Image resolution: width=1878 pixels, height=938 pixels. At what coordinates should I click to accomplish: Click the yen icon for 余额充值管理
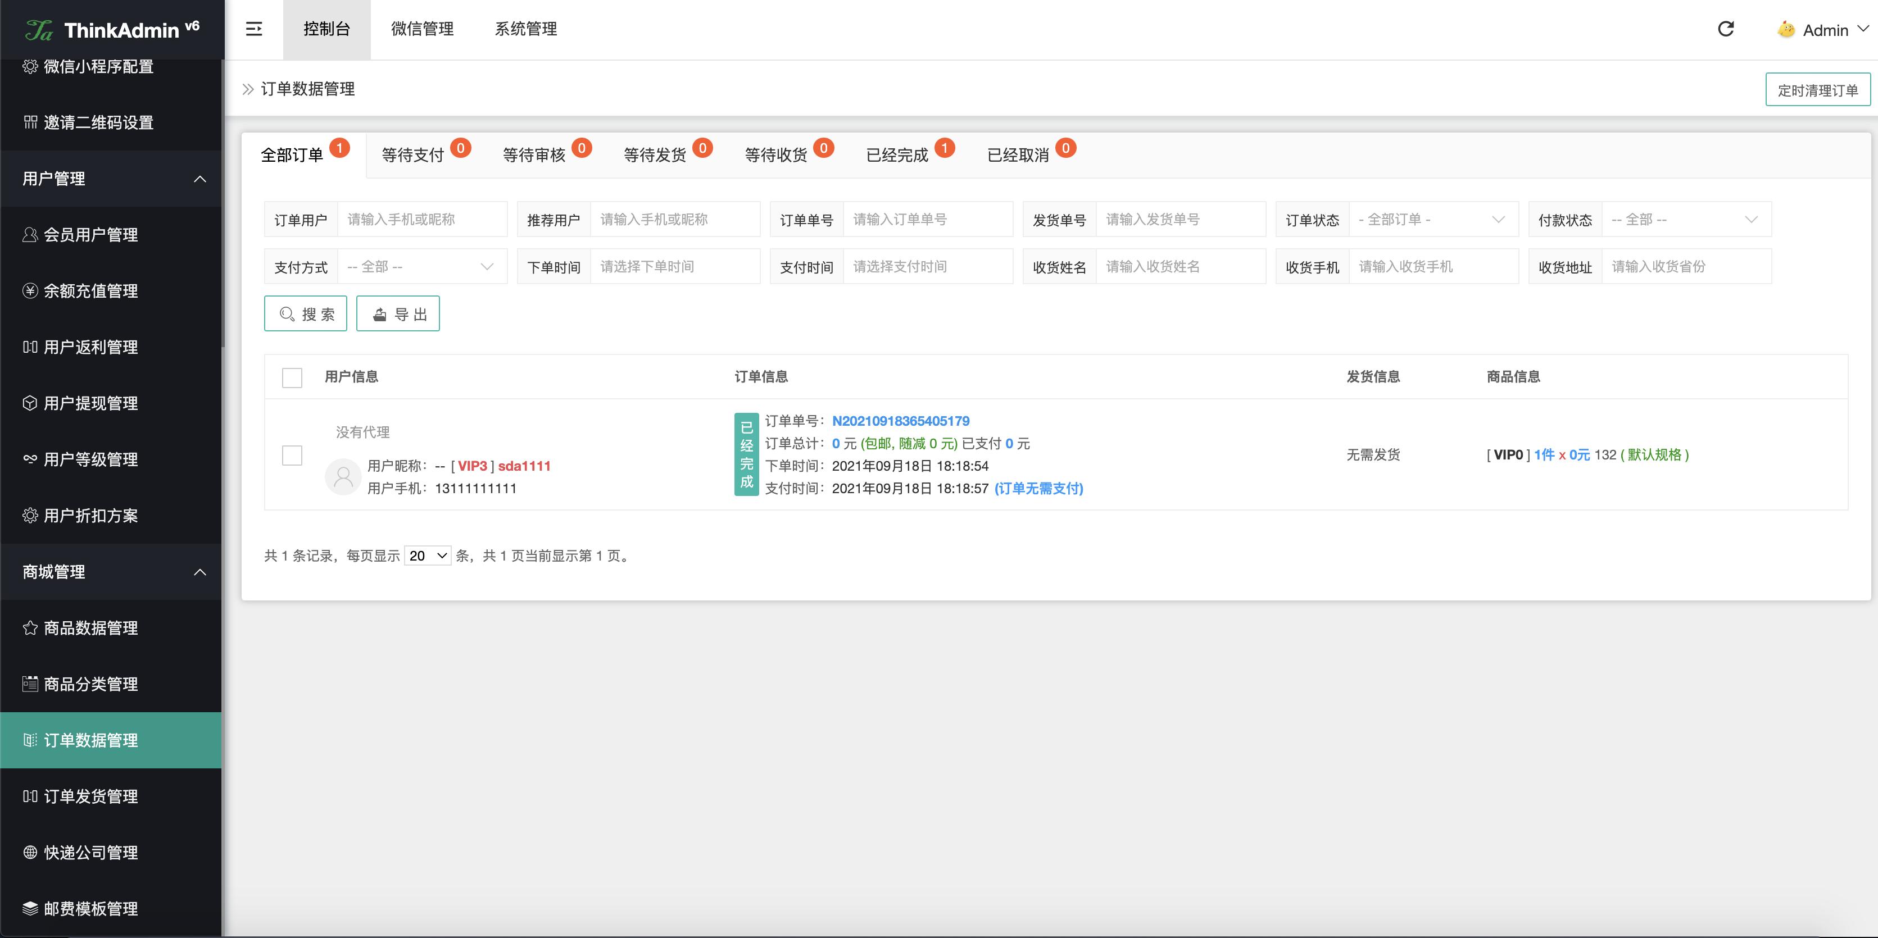[30, 291]
